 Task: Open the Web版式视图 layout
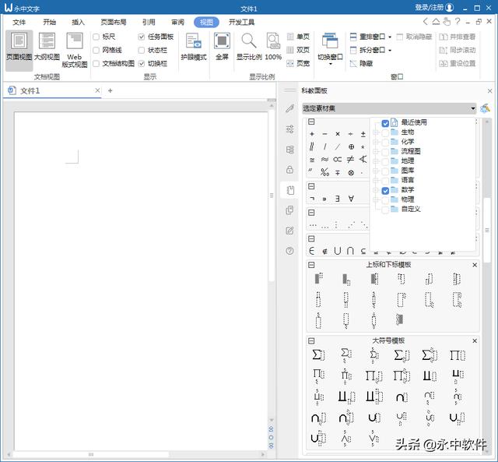pos(75,50)
